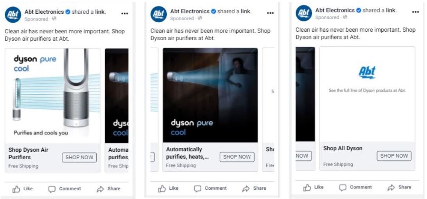Screen dimensions: 427x199
Task: Click the Abt profile logo on the first post
Action: coord(13,14)
